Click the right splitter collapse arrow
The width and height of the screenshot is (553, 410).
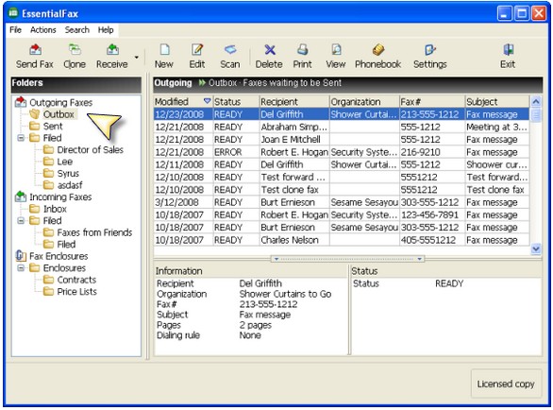pyautogui.click(x=419, y=259)
